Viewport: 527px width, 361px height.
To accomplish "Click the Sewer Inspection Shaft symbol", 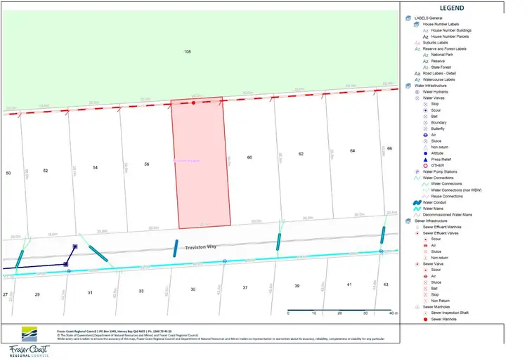I will pyautogui.click(x=425, y=313).
